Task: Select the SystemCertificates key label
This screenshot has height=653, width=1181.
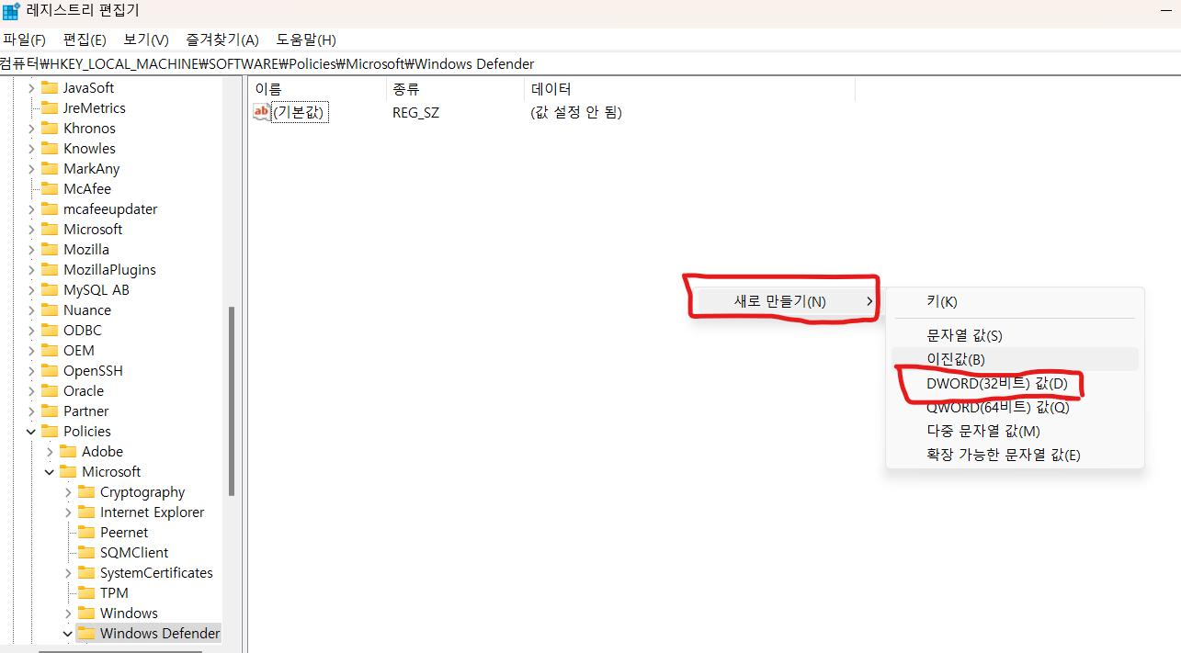Action: [x=156, y=573]
